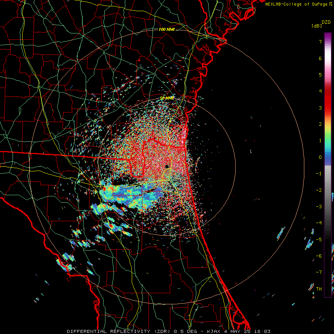This screenshot has width=334, height=334.
Task: Click the "NEXLAB-College of DuPage" title text
Action: pos(296,4)
